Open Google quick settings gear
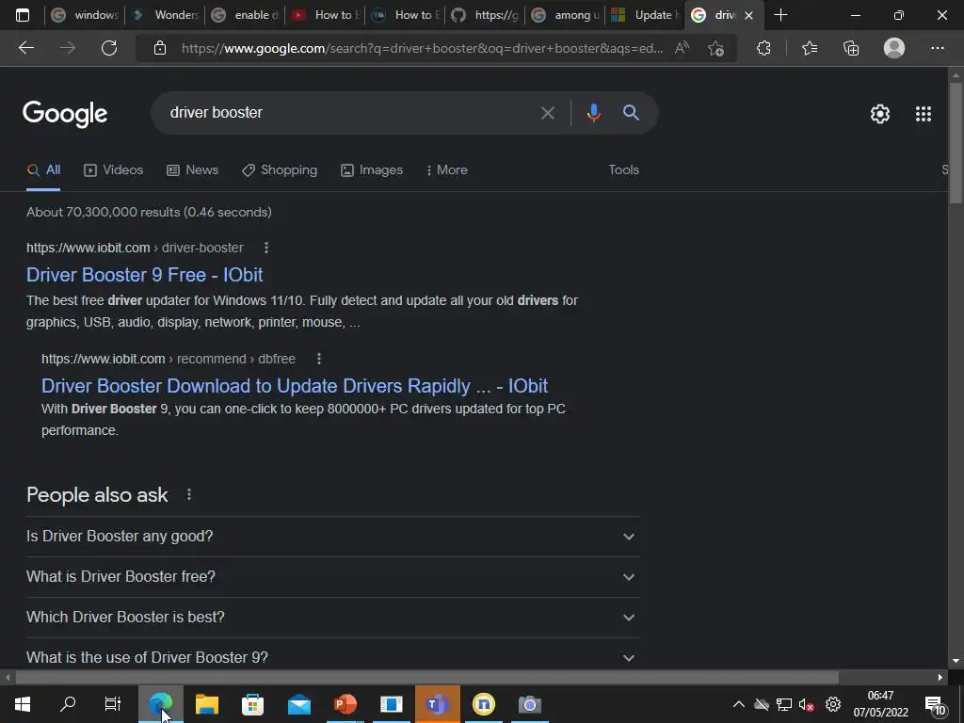The height and width of the screenshot is (723, 964). tap(880, 114)
